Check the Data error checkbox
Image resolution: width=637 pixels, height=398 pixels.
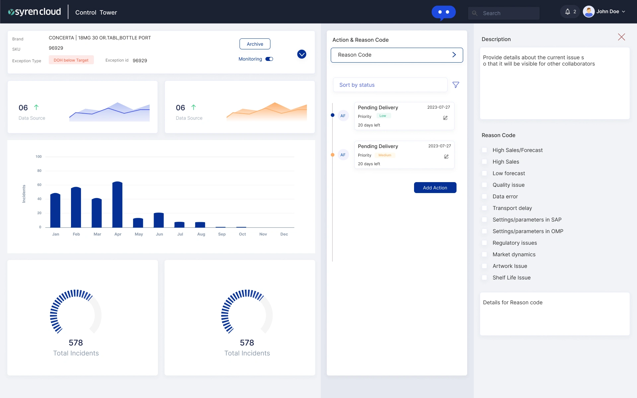pos(484,196)
